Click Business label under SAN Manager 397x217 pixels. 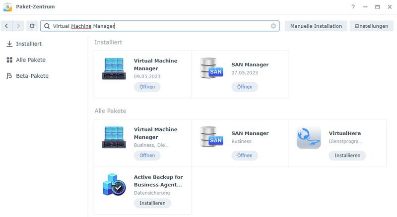pos(241,141)
